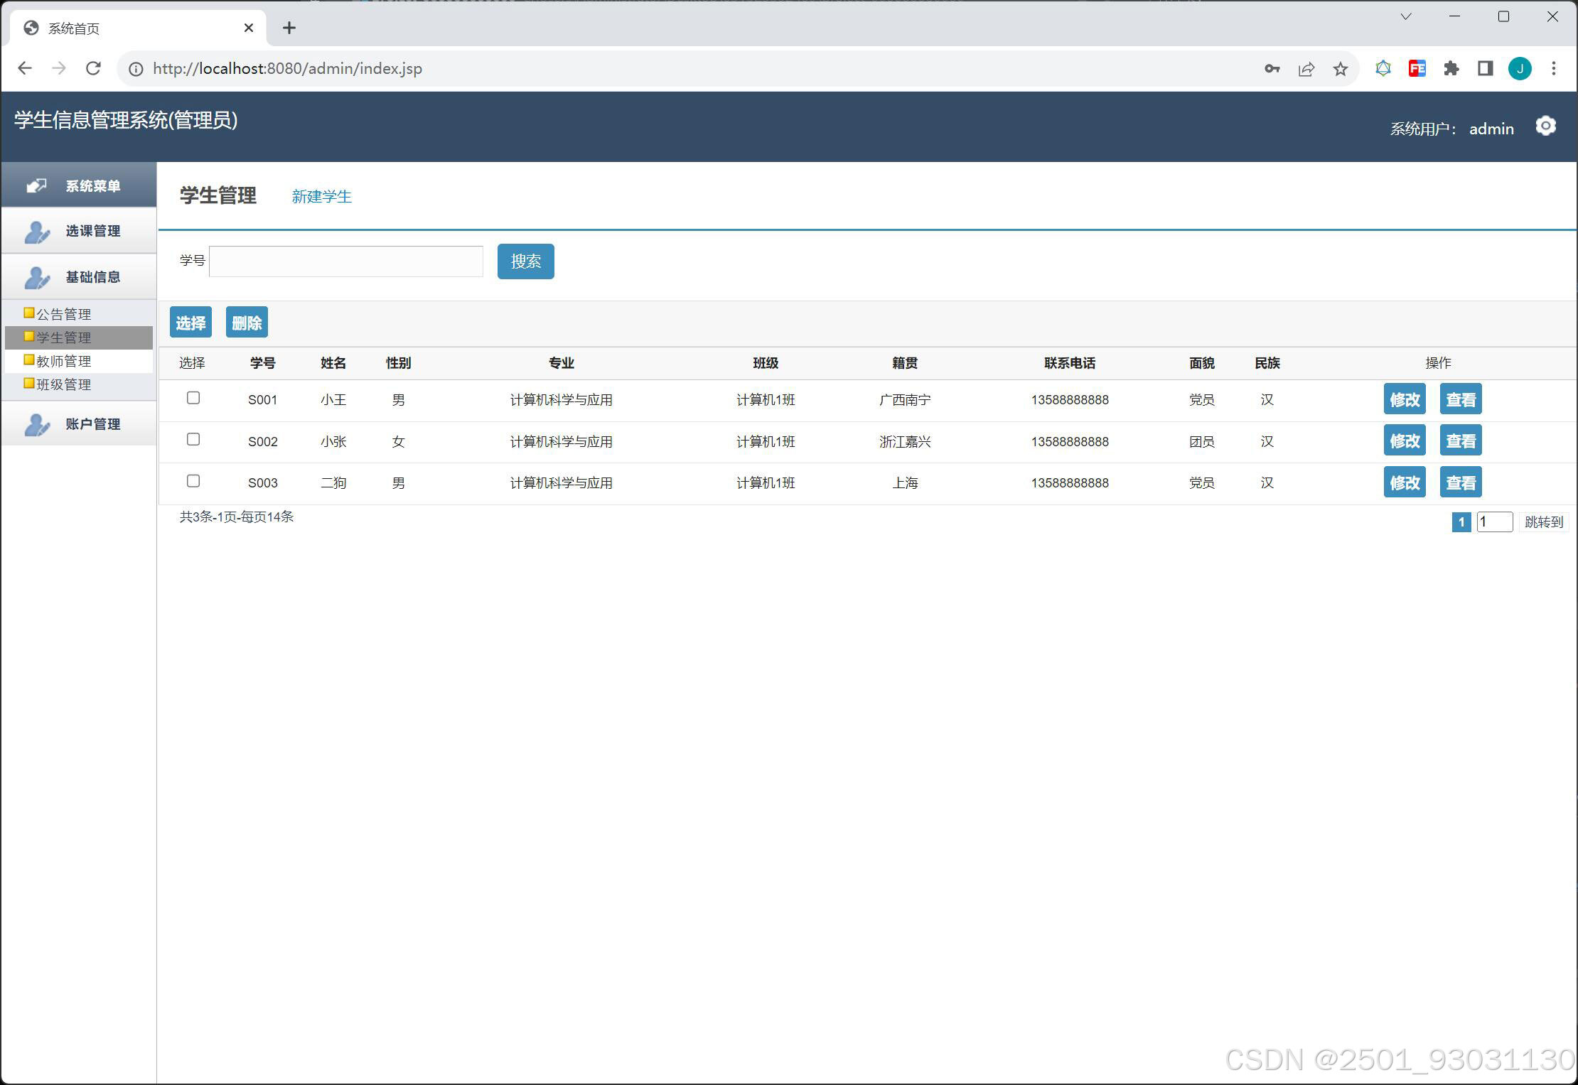The width and height of the screenshot is (1578, 1085).
Task: Click the 基础信息 sidebar icon
Action: 36,277
